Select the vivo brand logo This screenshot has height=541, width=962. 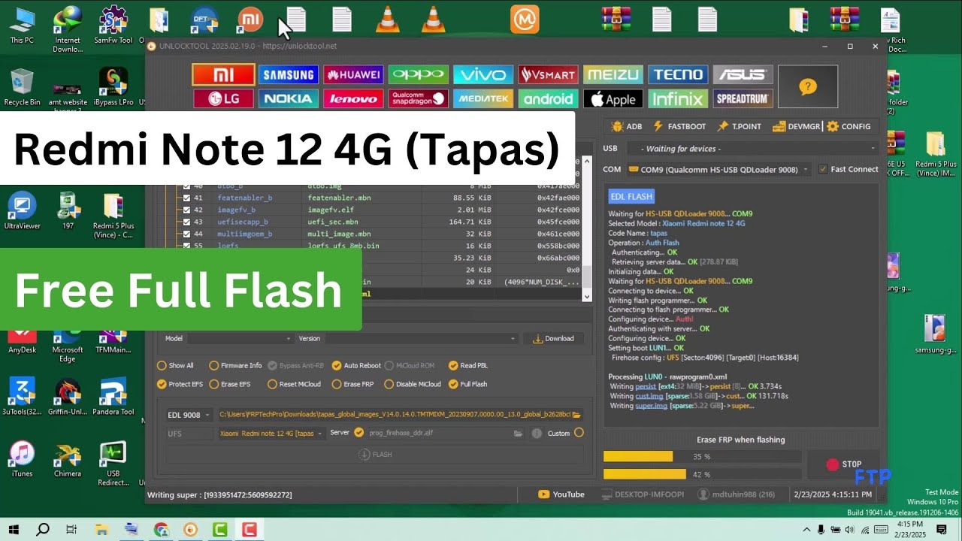pyautogui.click(x=483, y=74)
